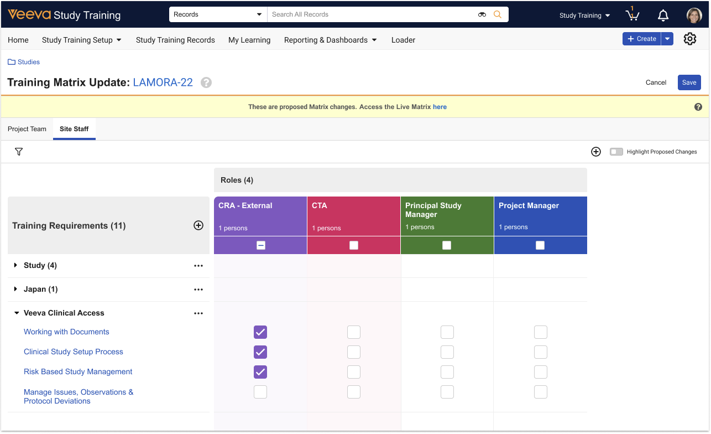
Task: Click the Search All Records field
Action: click(x=370, y=14)
